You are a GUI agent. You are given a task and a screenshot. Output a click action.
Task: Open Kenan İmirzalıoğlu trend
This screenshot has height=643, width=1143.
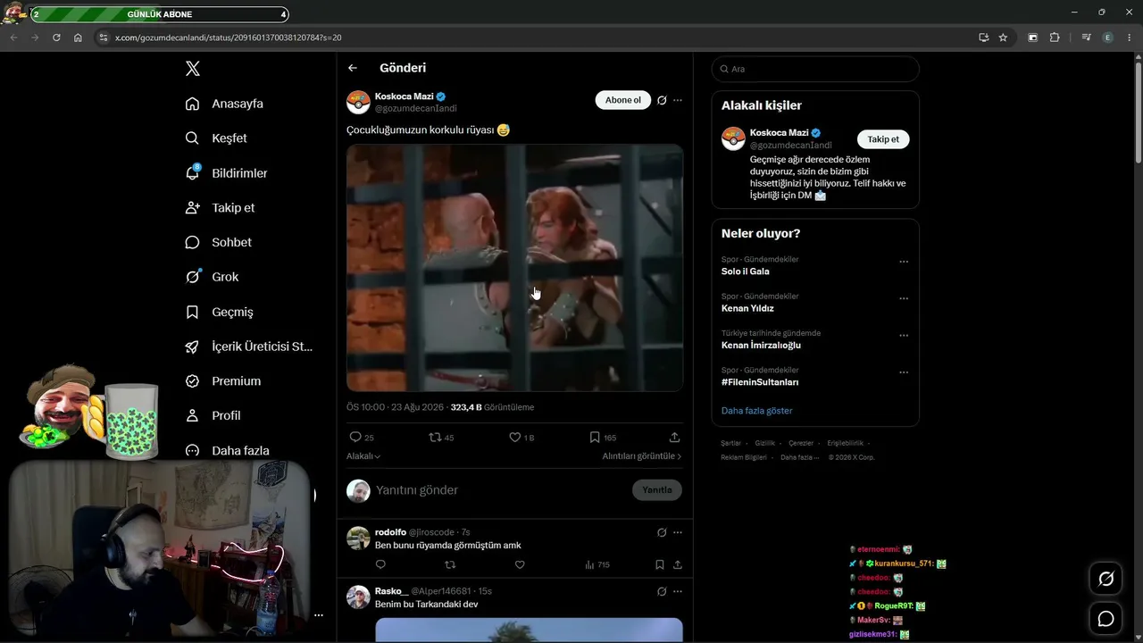coord(761,346)
